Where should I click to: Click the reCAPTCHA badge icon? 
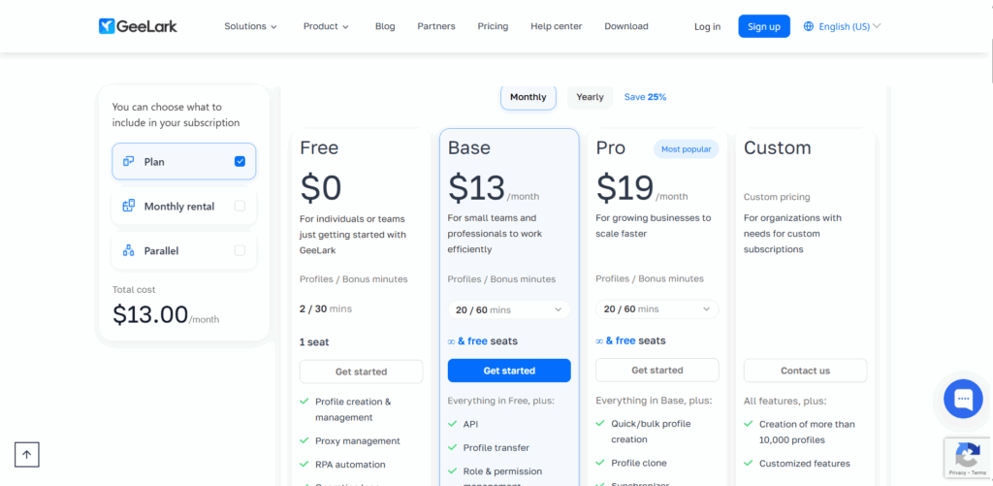pos(967,457)
